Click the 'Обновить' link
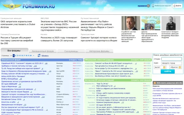Image resolution: width=184 pixels, height=115 pixels. click(45, 56)
